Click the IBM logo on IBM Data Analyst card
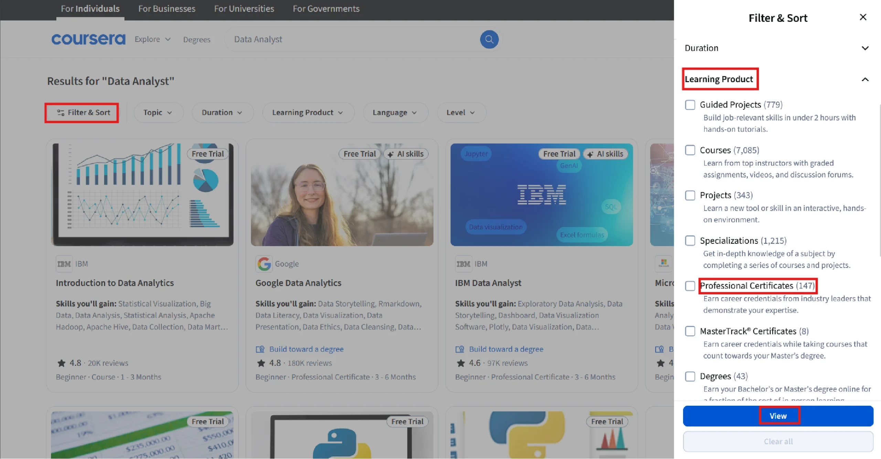This screenshot has height=459, width=881. 463,263
